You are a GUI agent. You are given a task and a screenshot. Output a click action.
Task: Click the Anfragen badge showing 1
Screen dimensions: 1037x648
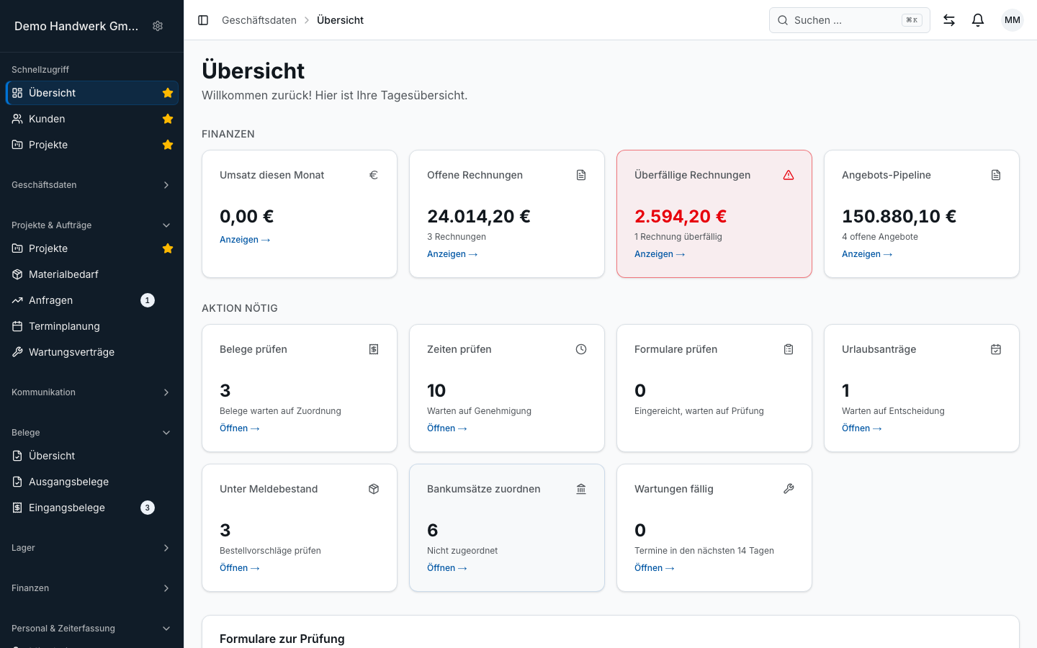(x=148, y=300)
